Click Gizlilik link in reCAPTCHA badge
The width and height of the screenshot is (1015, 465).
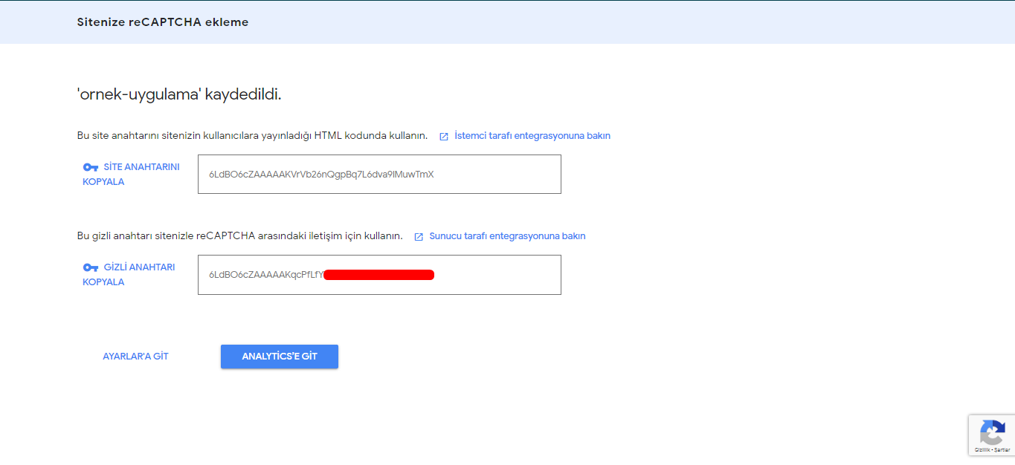coord(982,450)
